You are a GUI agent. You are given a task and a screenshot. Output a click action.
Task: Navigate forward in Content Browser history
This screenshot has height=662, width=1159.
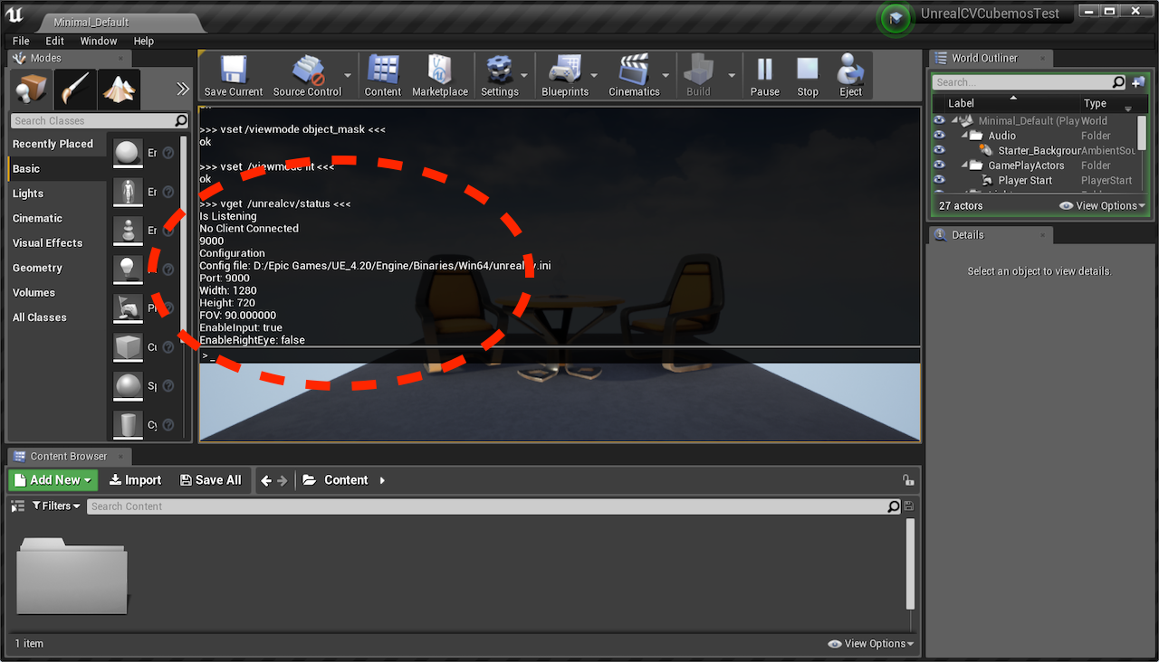point(282,480)
